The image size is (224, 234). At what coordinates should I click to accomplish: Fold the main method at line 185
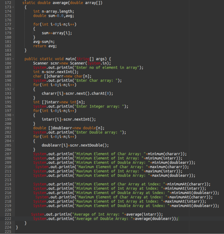(13, 59)
